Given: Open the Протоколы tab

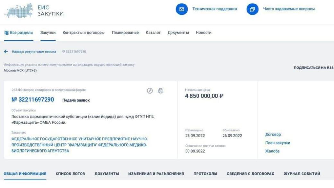Looking at the screenshot, I should [x=205, y=174].
